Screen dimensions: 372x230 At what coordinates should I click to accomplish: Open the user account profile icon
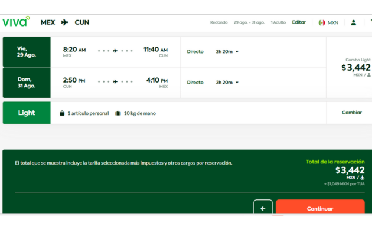coord(354,22)
